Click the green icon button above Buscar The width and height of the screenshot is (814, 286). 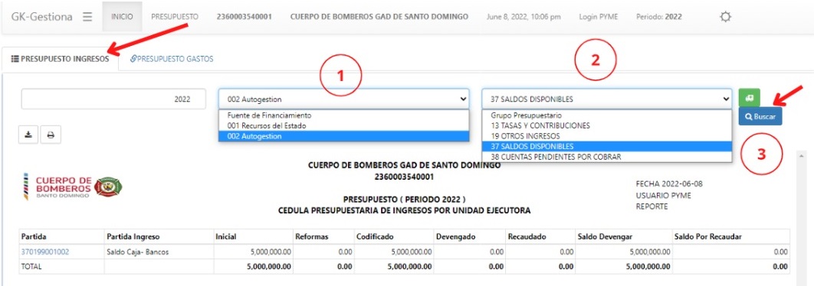[749, 97]
